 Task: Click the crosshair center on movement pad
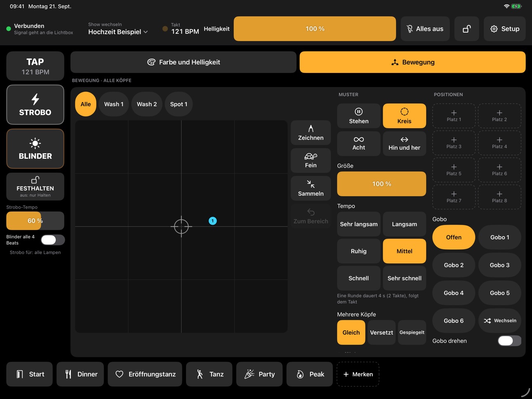point(181,226)
